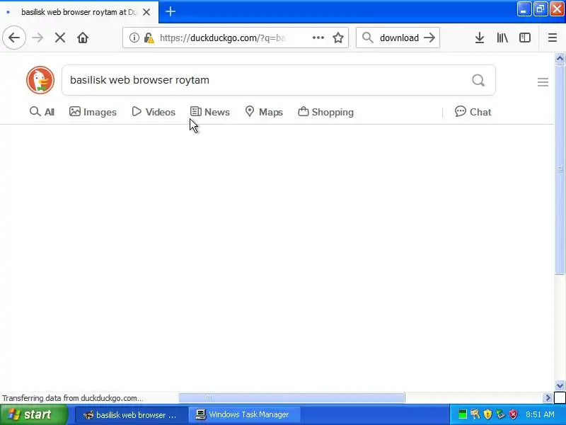Click the Transferring data from duckduckgo.com status text
Screen dimensions: 566x425
[73, 398]
